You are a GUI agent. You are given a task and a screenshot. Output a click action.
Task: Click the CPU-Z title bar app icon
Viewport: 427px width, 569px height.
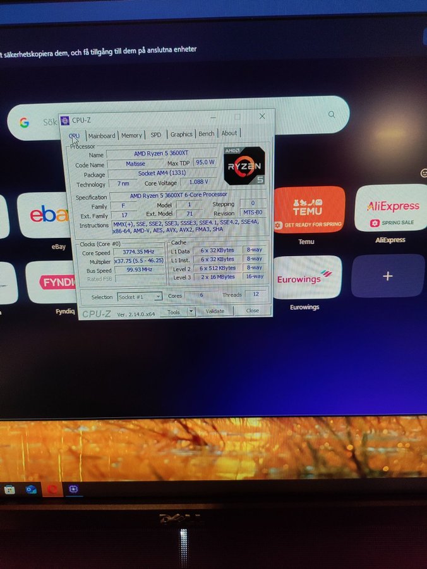coord(65,121)
